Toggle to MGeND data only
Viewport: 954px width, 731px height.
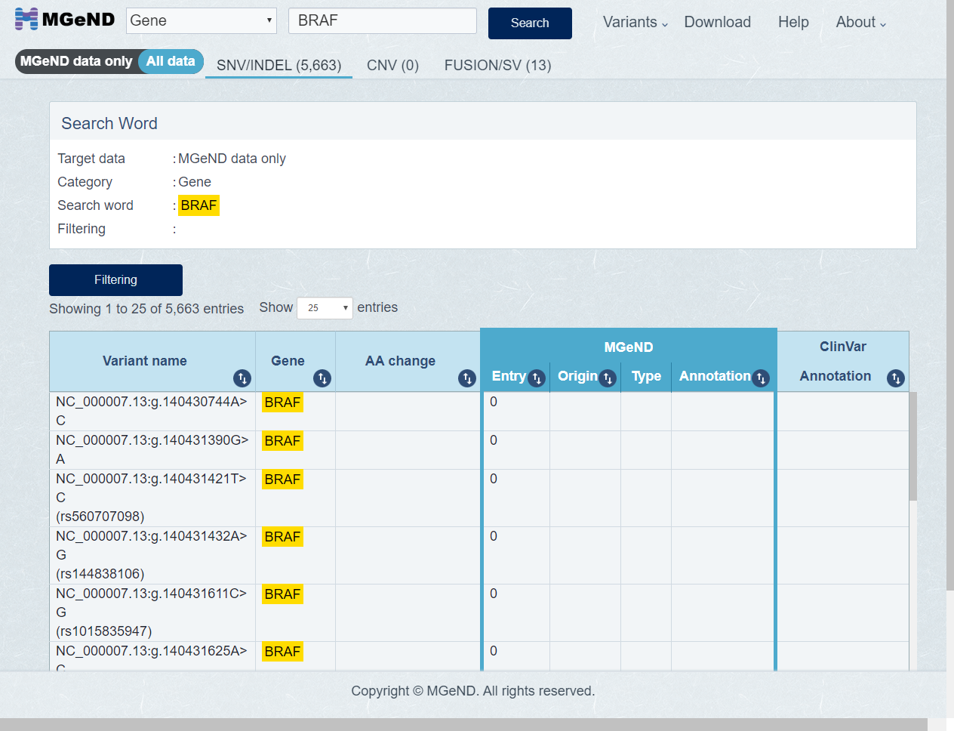(76, 61)
